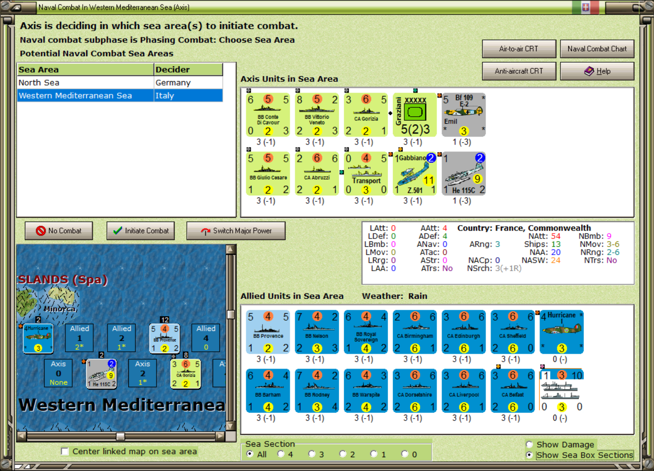Open the Air-to-air CRT chart
654x471 pixels.
[x=519, y=49]
